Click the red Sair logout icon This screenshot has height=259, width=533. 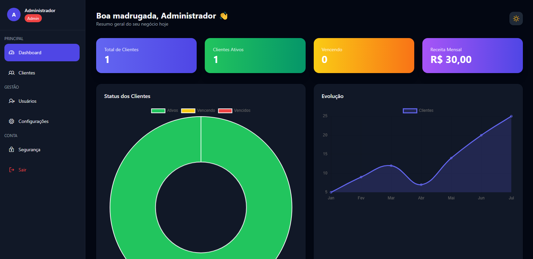click(x=11, y=170)
